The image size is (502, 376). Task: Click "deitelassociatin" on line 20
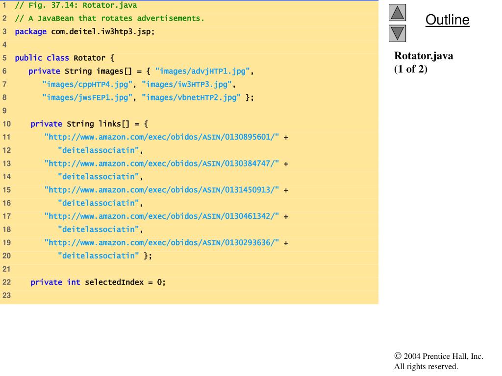tap(98, 256)
